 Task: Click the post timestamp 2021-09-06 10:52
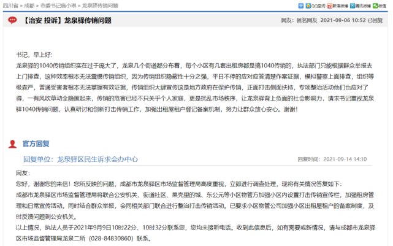click(343, 20)
